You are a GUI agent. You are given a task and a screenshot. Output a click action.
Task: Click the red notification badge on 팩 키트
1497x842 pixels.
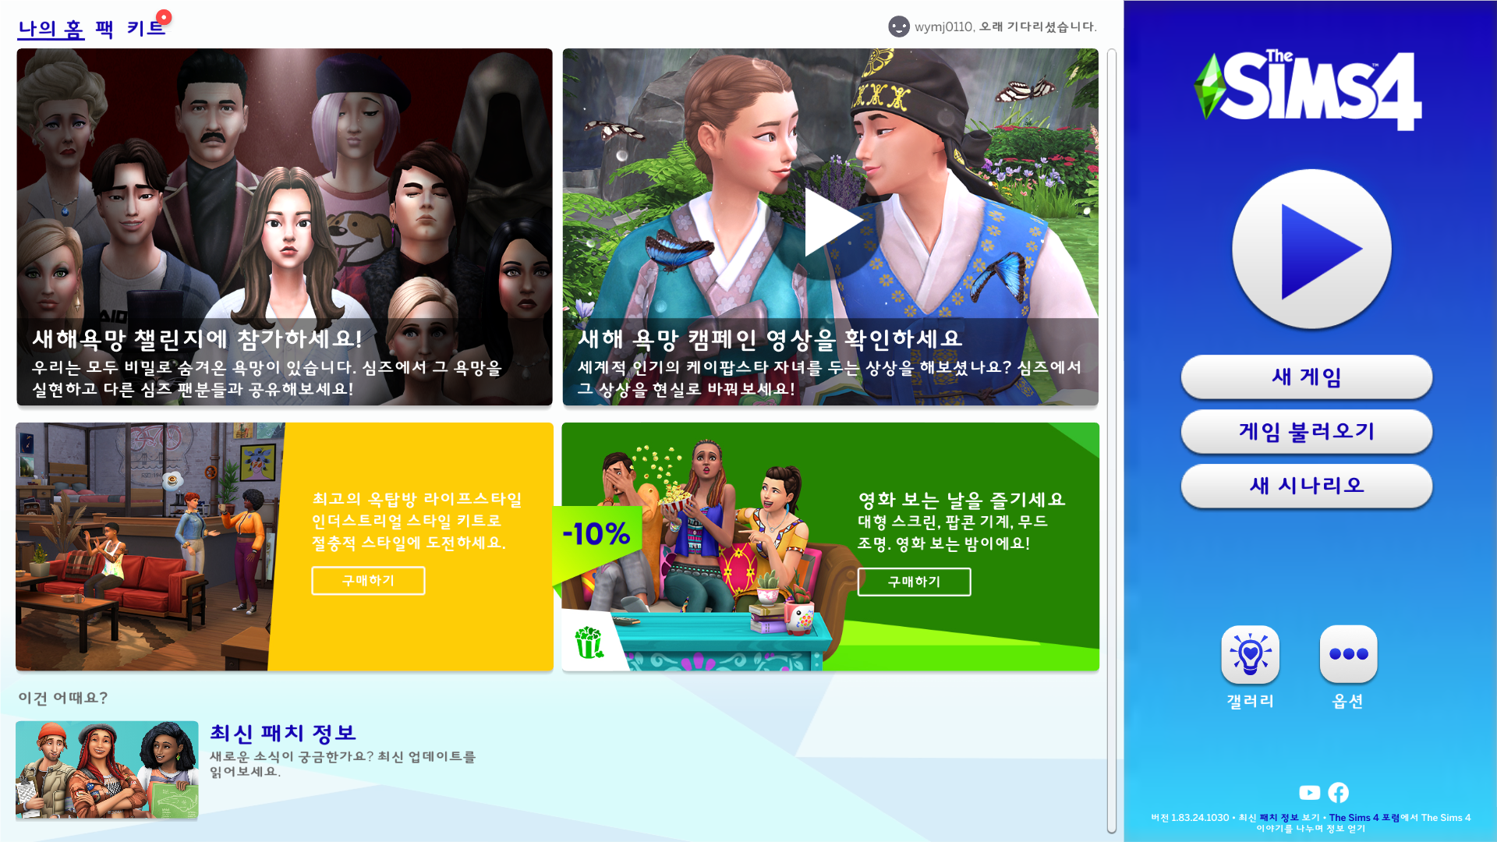(x=164, y=17)
